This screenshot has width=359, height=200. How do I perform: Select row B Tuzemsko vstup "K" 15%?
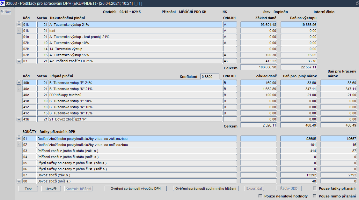(136, 113)
